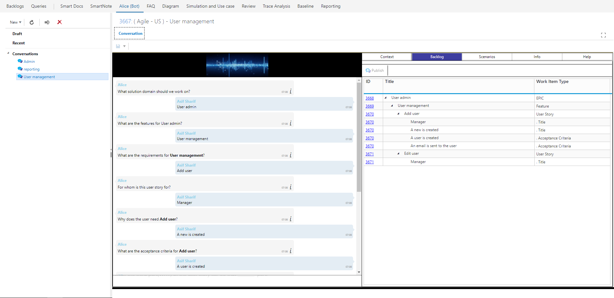This screenshot has height=298, width=614.
Task: Switch to the Backlog panel tab
Action: coord(437,57)
